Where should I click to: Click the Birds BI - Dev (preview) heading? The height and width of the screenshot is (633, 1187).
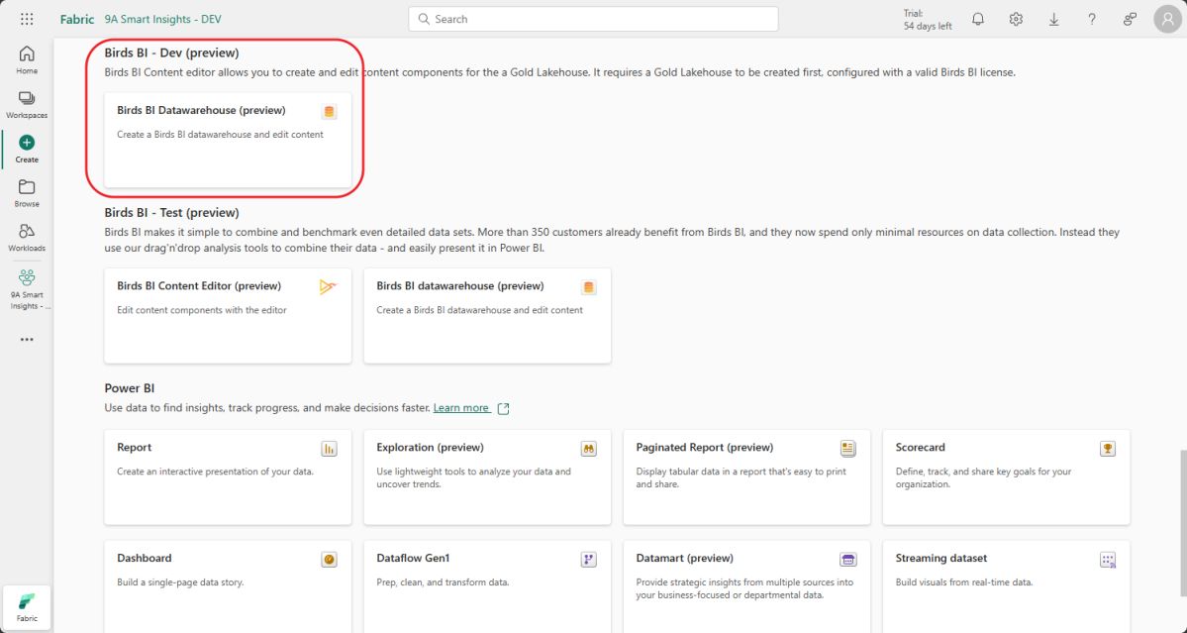172,53
